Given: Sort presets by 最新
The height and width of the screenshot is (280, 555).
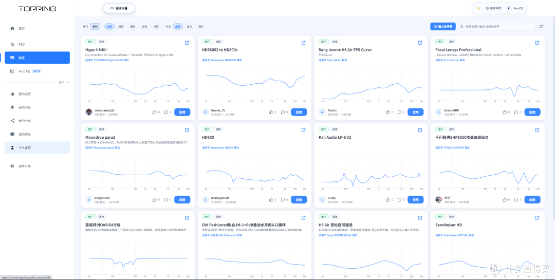Looking at the screenshot, I should click(x=95, y=27).
